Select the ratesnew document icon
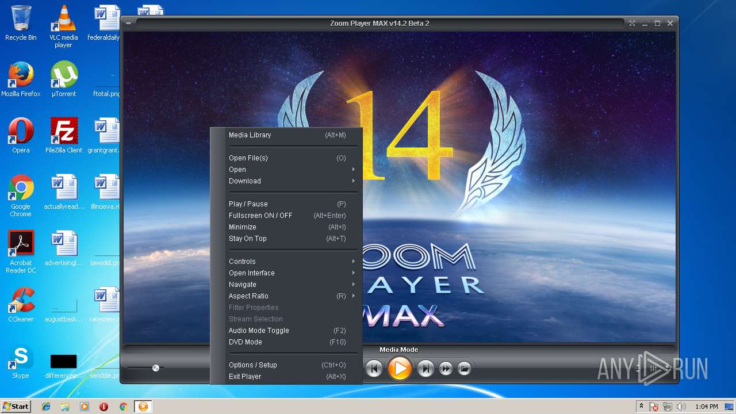Screen dimensions: 736x414 click(x=104, y=305)
